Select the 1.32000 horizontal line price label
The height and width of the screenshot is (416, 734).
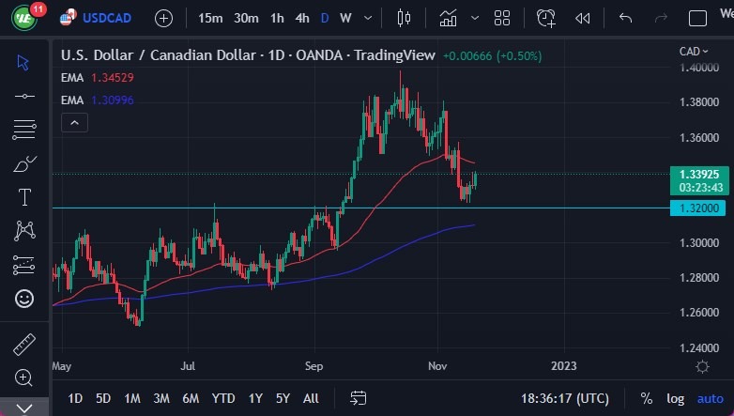click(x=697, y=208)
